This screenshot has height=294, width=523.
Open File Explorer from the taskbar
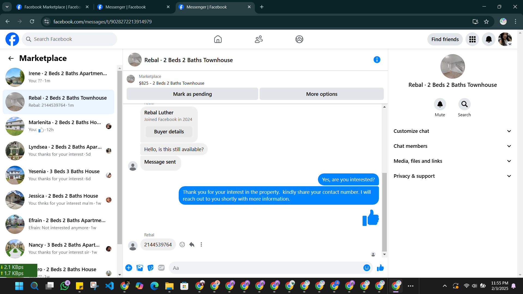click(169, 286)
